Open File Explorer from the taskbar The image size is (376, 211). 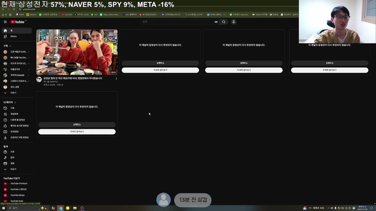tap(75, 208)
